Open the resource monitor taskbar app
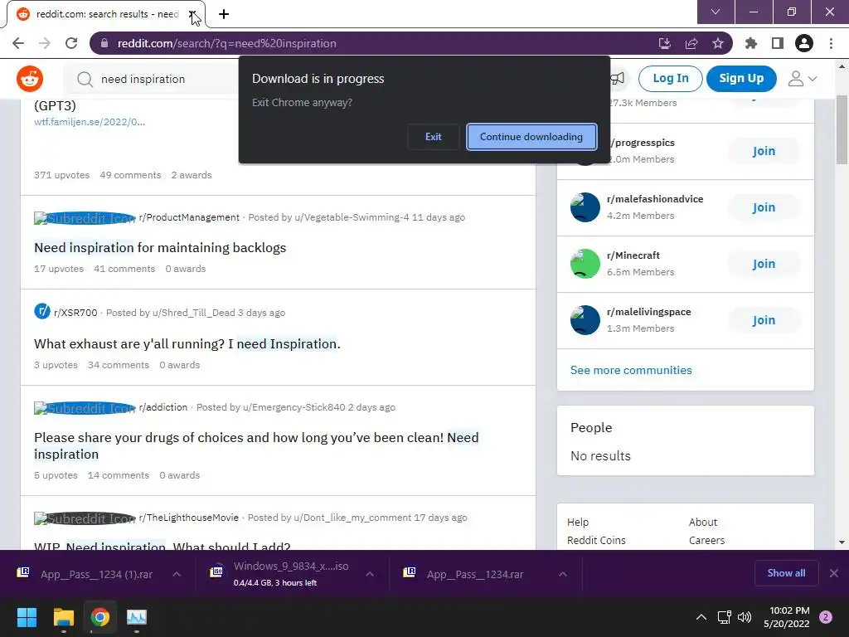849x637 pixels. point(137,617)
